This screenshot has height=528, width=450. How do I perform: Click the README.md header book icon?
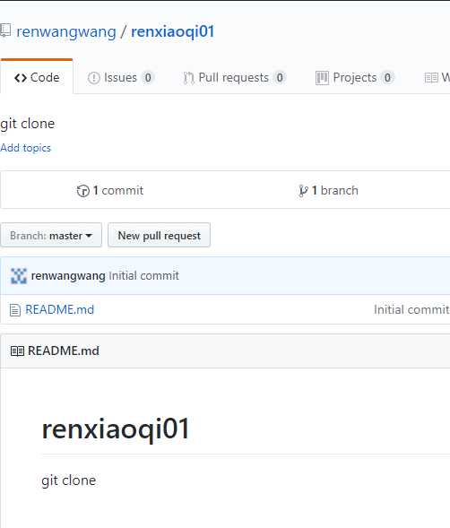coord(17,351)
